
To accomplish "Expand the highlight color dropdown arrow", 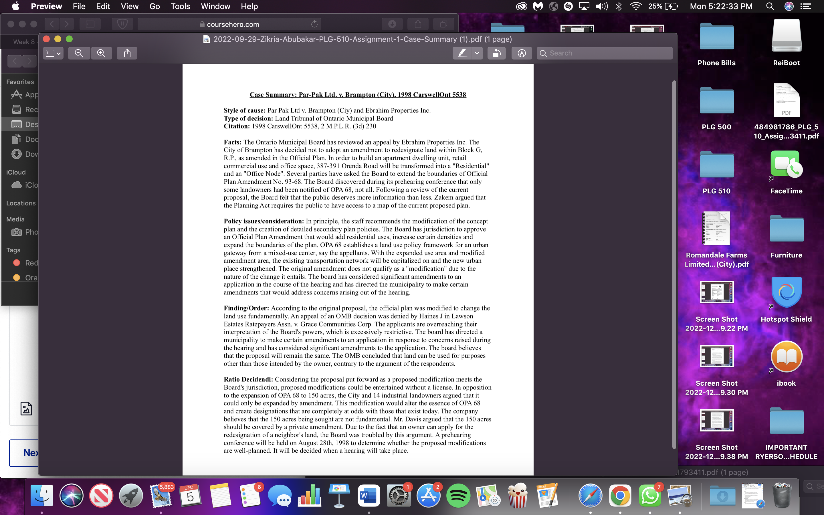I will tap(477, 53).
